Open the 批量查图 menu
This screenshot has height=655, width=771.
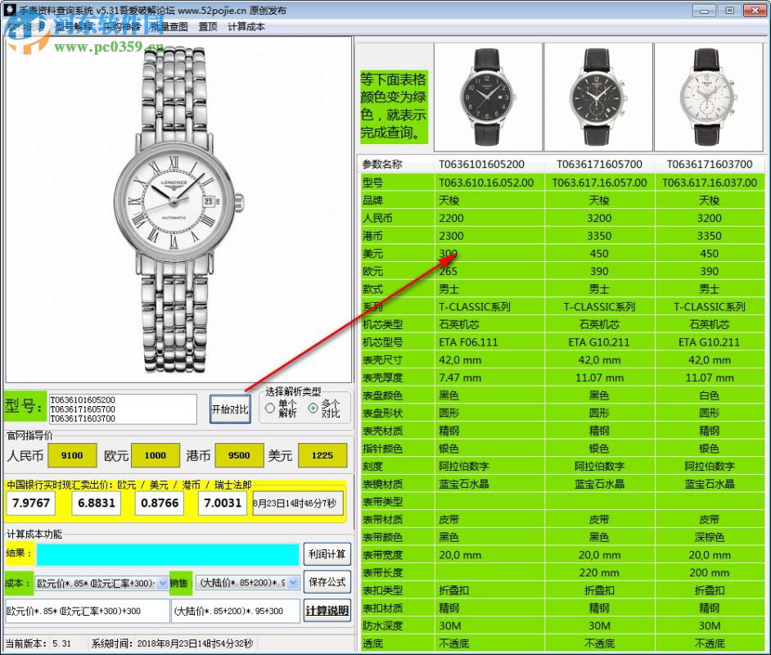click(x=169, y=26)
